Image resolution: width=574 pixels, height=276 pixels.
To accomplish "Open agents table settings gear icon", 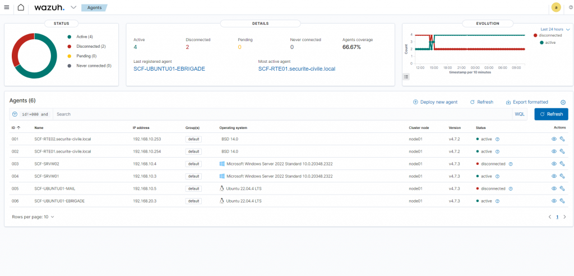I will pos(563,102).
